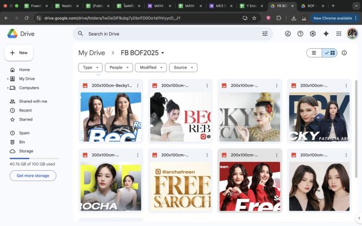Launch the Gemini sparkle assistant
Image resolution: width=362 pixels, height=226 pixels.
[326, 33]
